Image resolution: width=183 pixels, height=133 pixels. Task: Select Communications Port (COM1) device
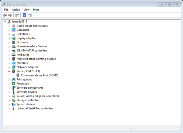[40, 75]
